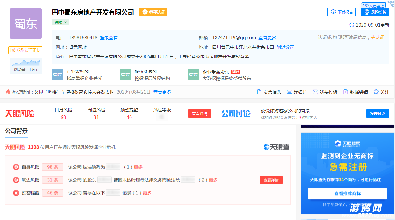Screen dimensions: 395x220
Task: Click the 查看推荐商标 button in ad
Action: pos(348,193)
